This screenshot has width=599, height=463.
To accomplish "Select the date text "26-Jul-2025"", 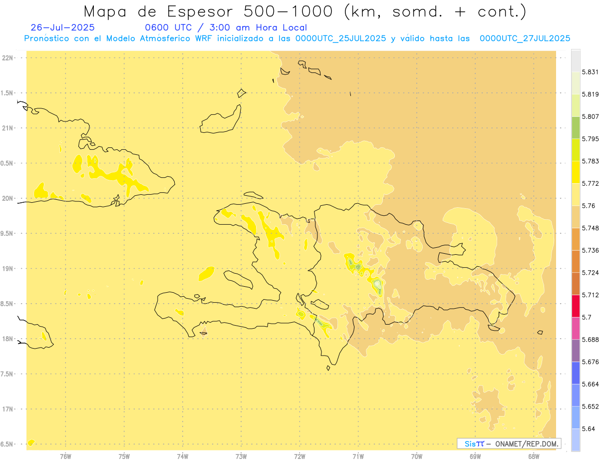I will [62, 27].
